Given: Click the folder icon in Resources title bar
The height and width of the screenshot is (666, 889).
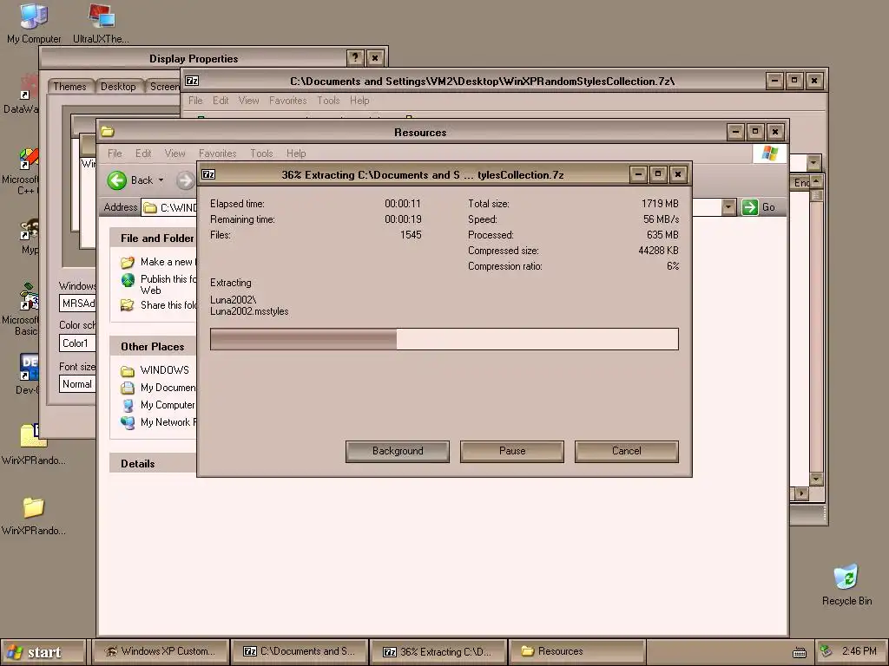Looking at the screenshot, I should click(x=107, y=132).
